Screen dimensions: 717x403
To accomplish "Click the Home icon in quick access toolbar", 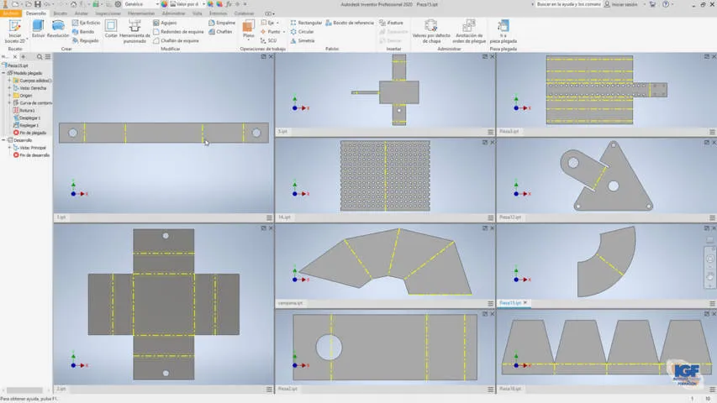I will [73, 4].
